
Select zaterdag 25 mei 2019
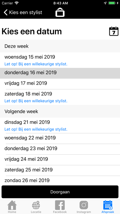(60, 170)
